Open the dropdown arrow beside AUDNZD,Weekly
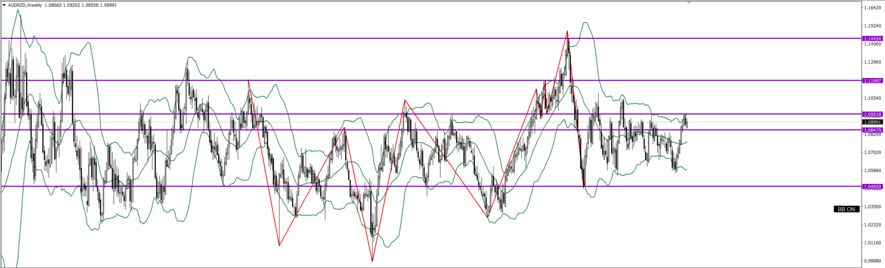 (x=4, y=5)
